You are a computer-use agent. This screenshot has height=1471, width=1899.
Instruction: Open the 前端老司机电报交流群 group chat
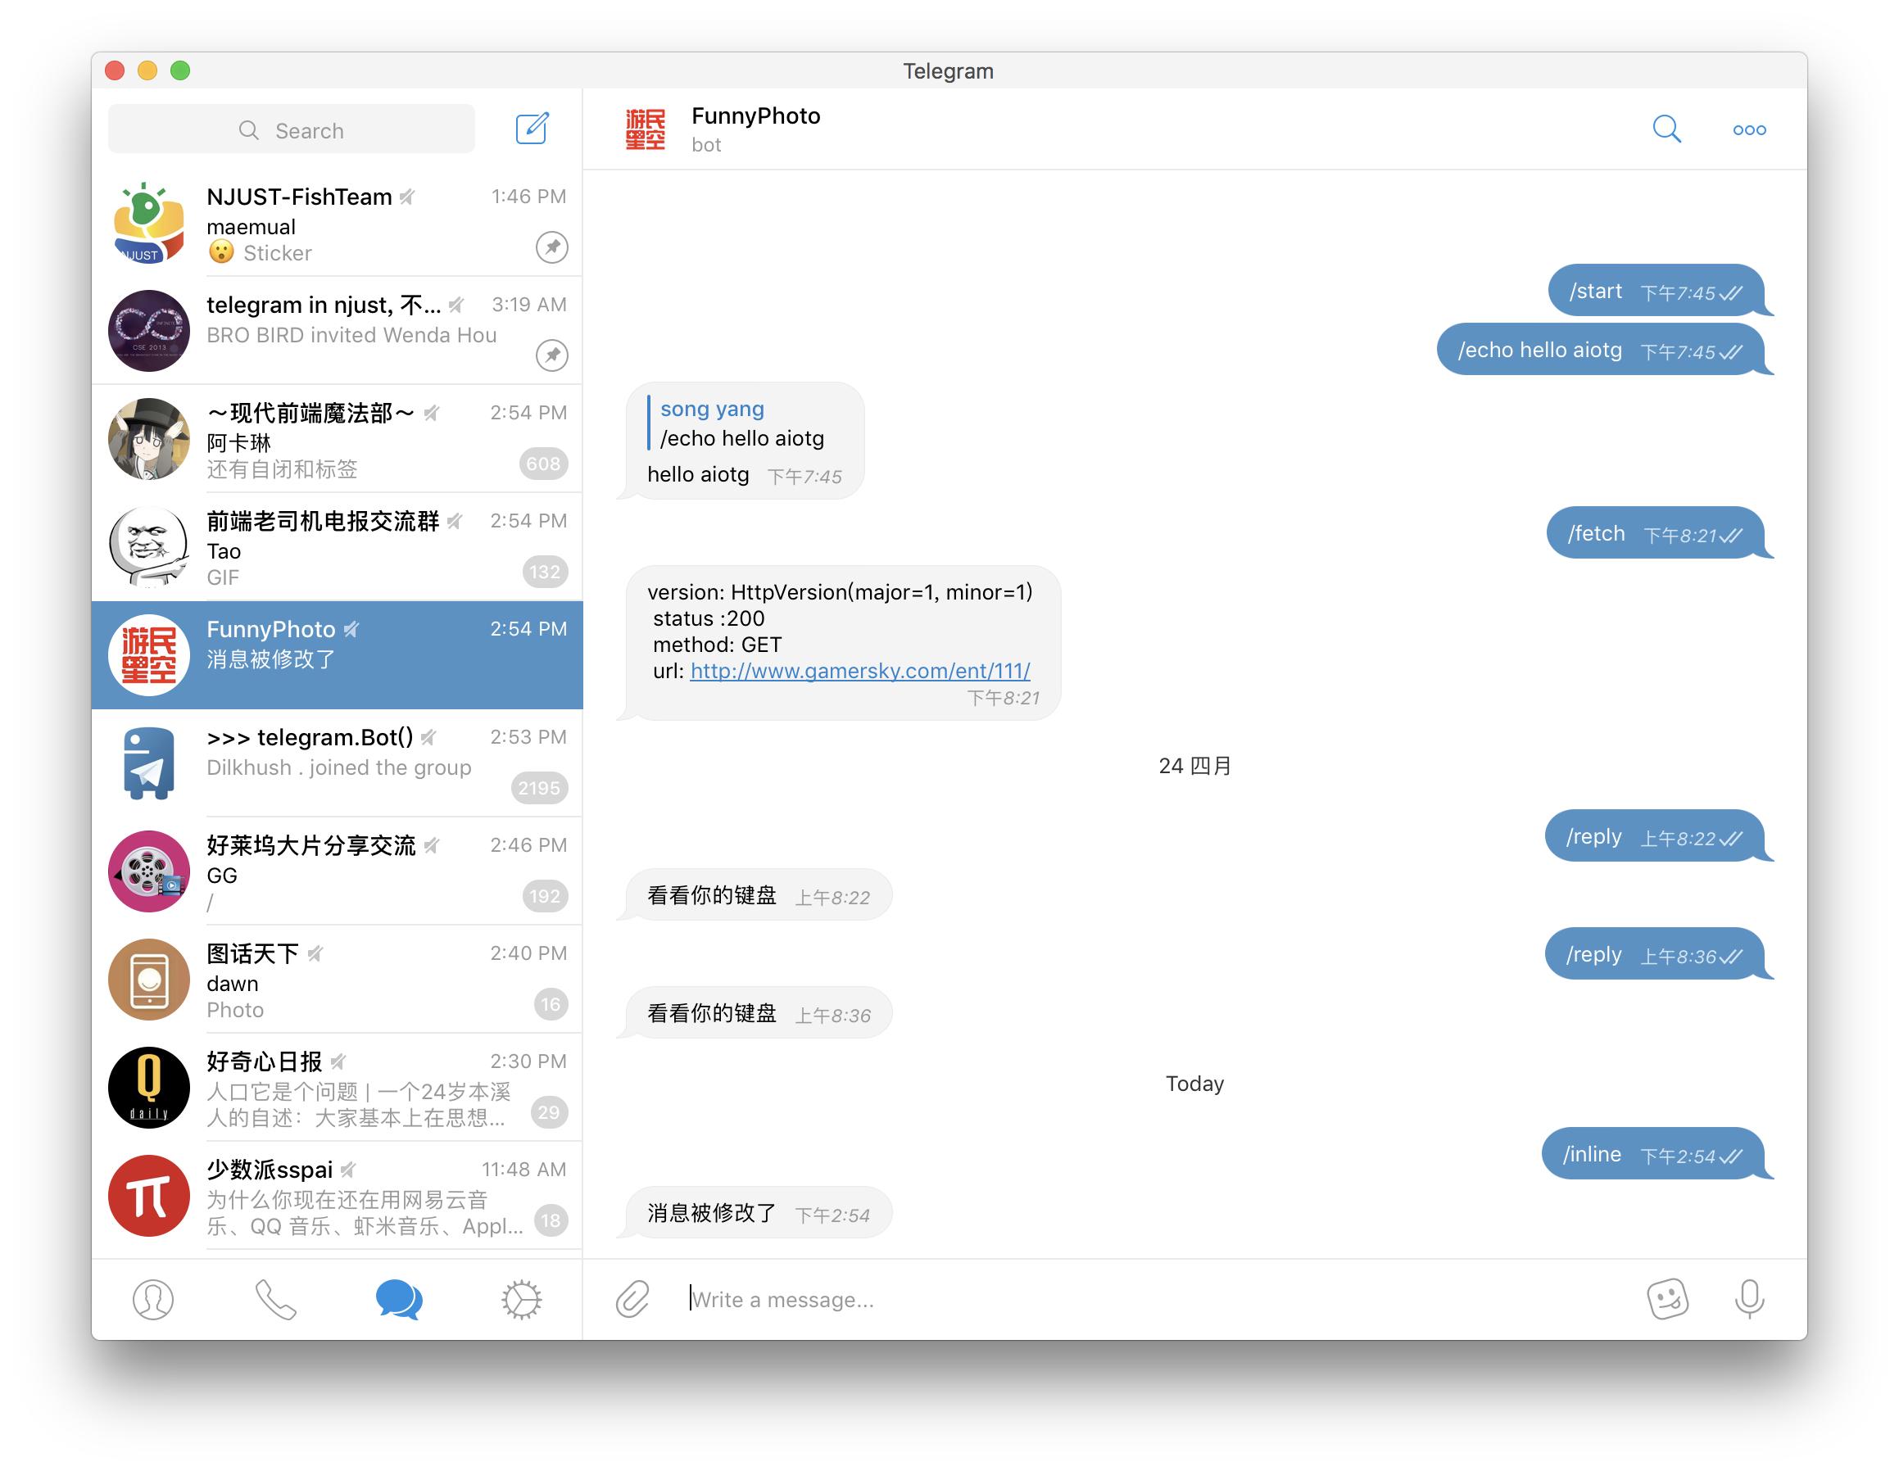[339, 547]
